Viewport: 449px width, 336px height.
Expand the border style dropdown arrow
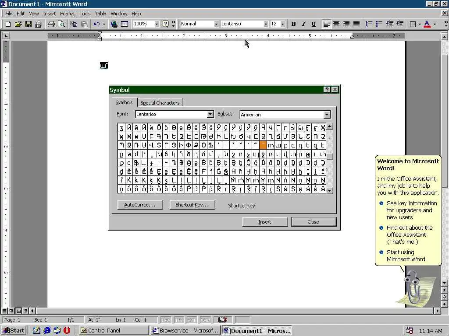[420, 24]
